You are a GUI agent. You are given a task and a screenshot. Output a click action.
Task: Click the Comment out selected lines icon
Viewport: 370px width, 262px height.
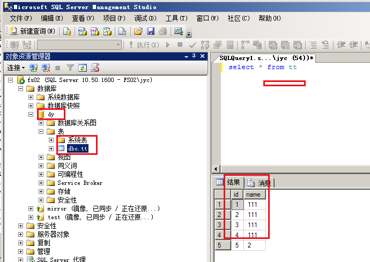click(313, 45)
